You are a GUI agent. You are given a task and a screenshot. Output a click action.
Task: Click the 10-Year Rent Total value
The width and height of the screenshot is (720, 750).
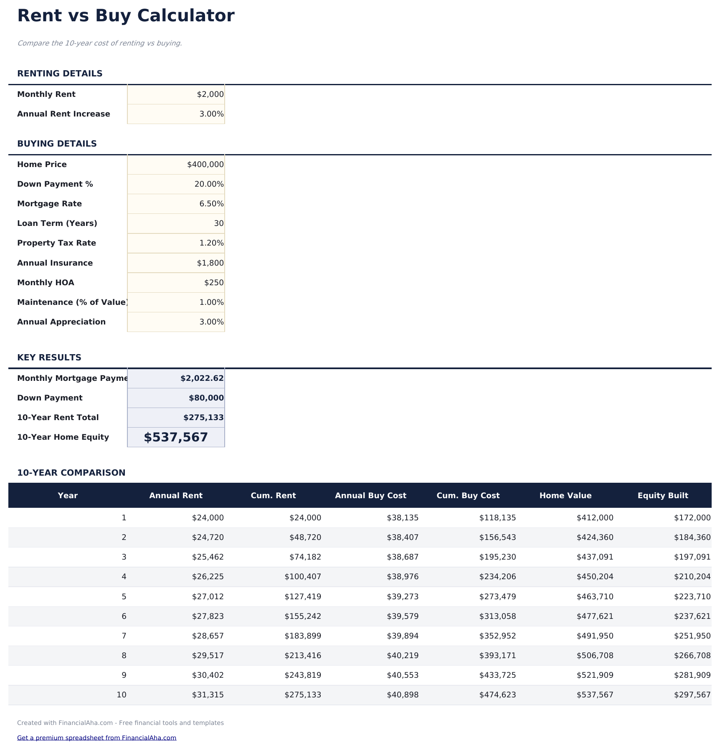tap(176, 418)
